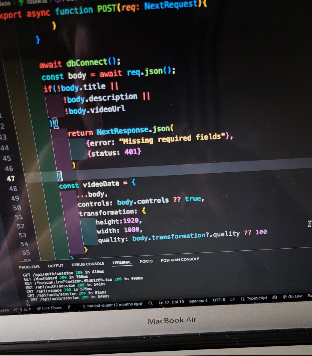Click the warnings count indicator next to errors
This screenshot has height=356, width=312.
pos(28,309)
